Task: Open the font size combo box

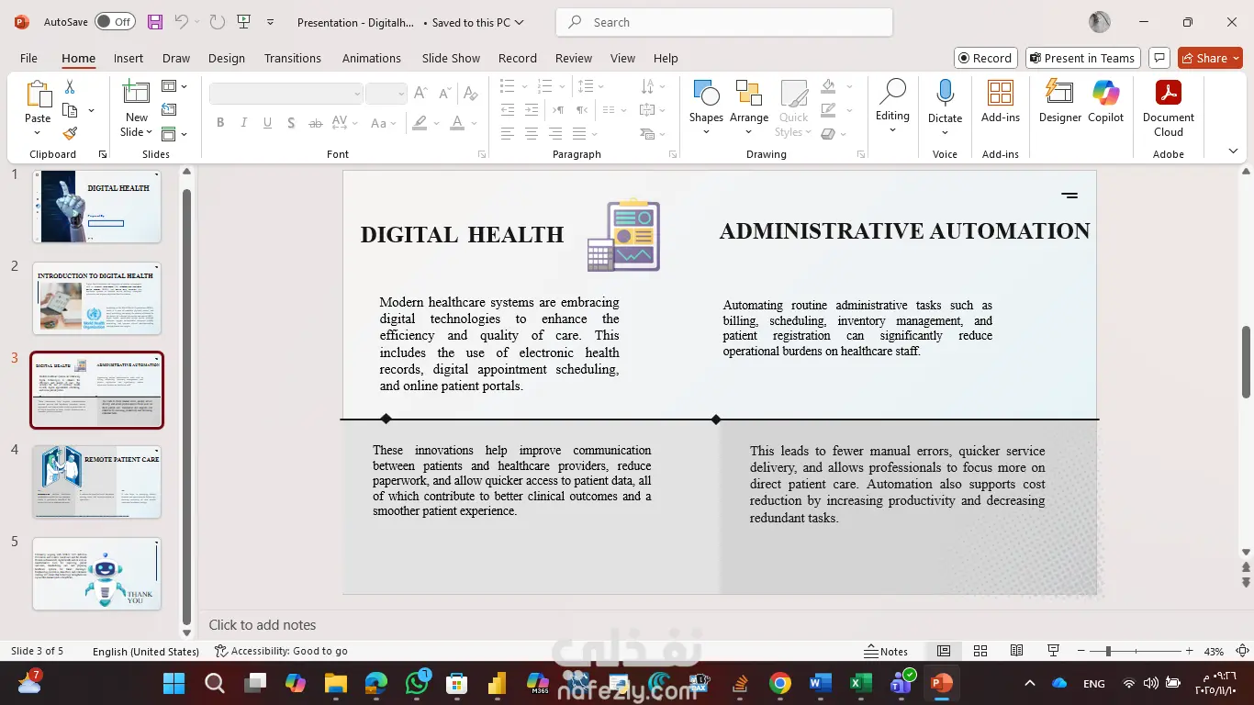Action: coord(386,94)
